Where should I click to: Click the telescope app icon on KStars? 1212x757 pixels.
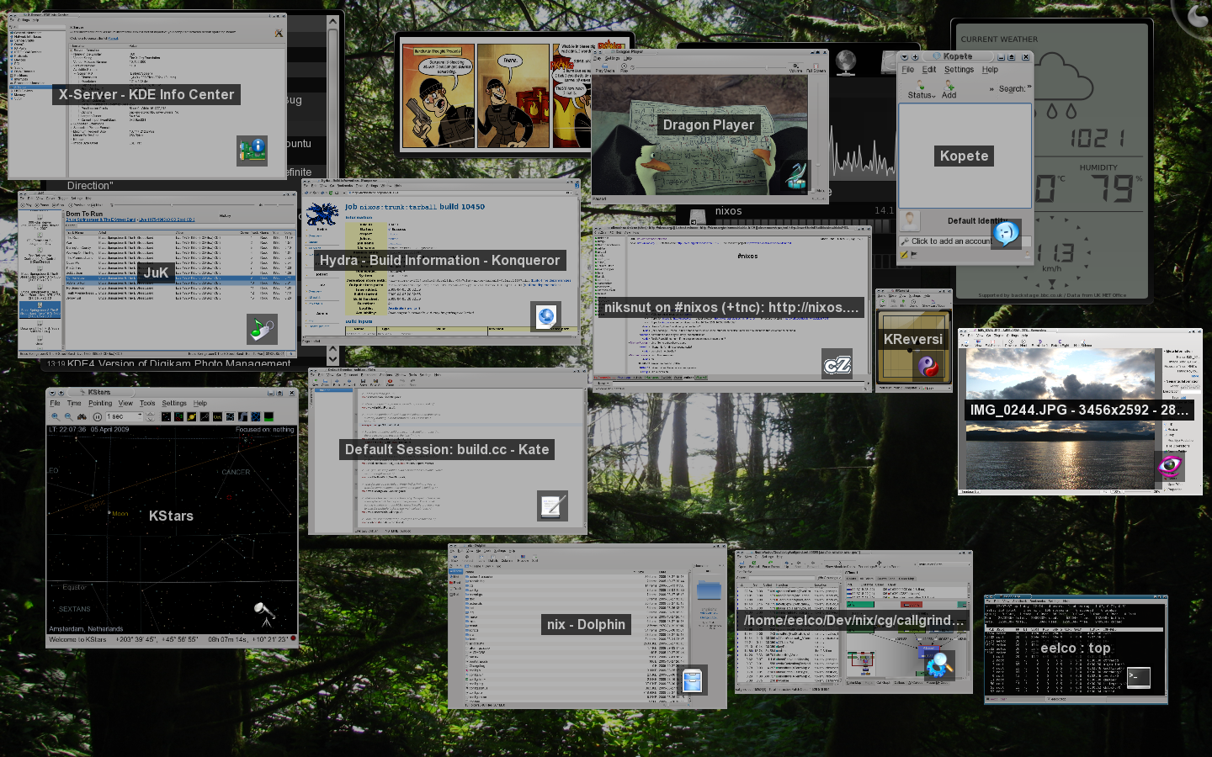click(x=264, y=613)
